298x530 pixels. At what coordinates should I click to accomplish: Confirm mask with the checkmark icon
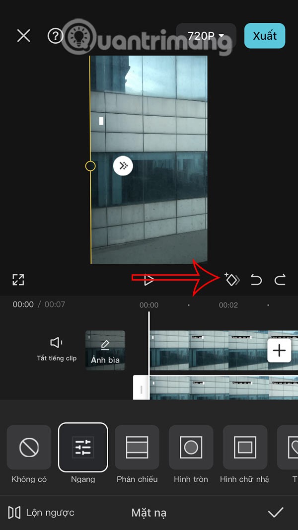tap(276, 513)
